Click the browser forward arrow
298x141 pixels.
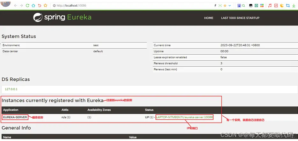[x=21, y=6]
